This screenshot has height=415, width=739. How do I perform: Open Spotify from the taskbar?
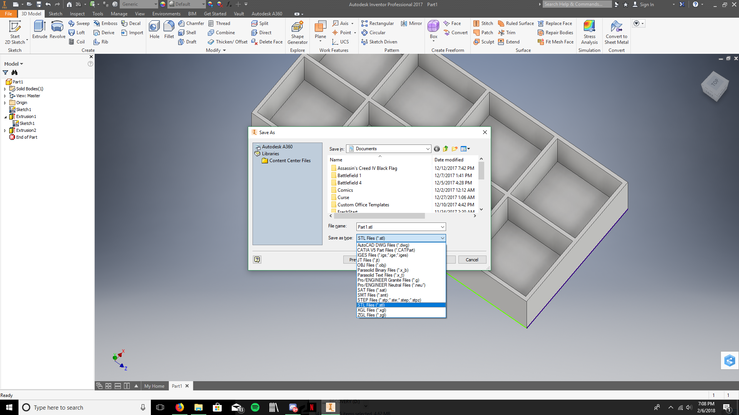coord(255,407)
